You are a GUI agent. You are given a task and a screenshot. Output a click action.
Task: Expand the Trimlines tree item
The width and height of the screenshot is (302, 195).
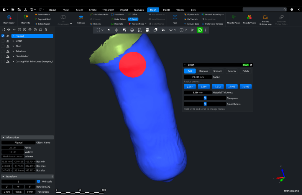[x=13, y=51]
